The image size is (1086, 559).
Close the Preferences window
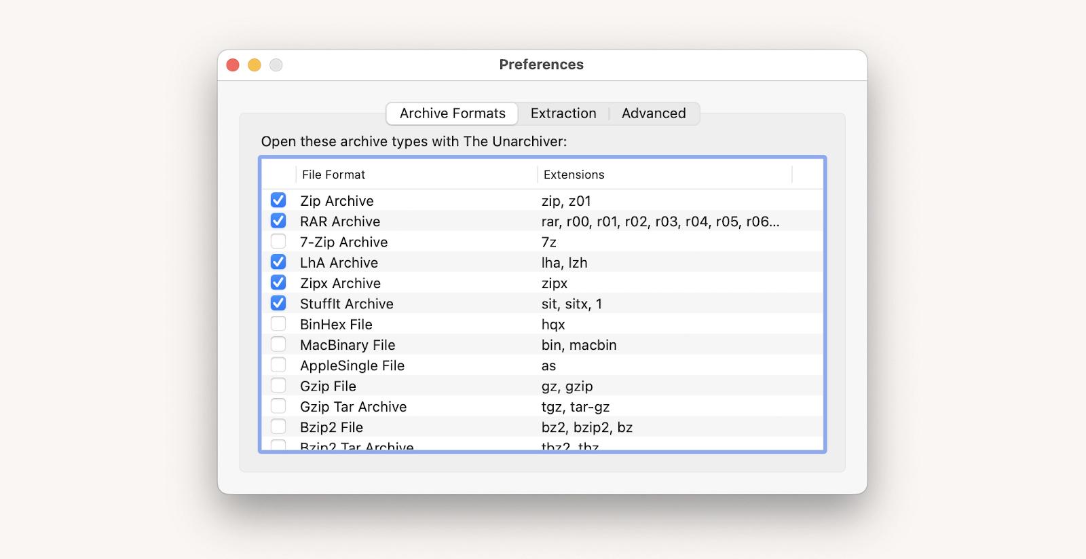coord(233,65)
